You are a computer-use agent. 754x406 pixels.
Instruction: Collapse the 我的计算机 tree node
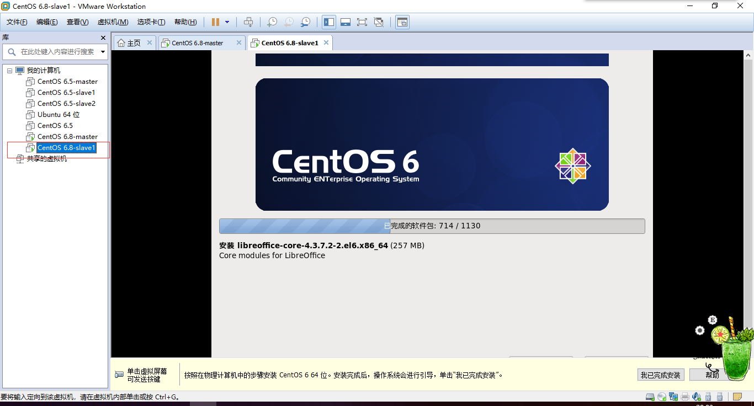pyautogui.click(x=9, y=70)
